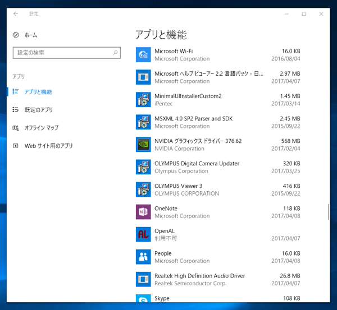Select MSXML 4.0 SP2 Parser and SDK

[x=193, y=119]
